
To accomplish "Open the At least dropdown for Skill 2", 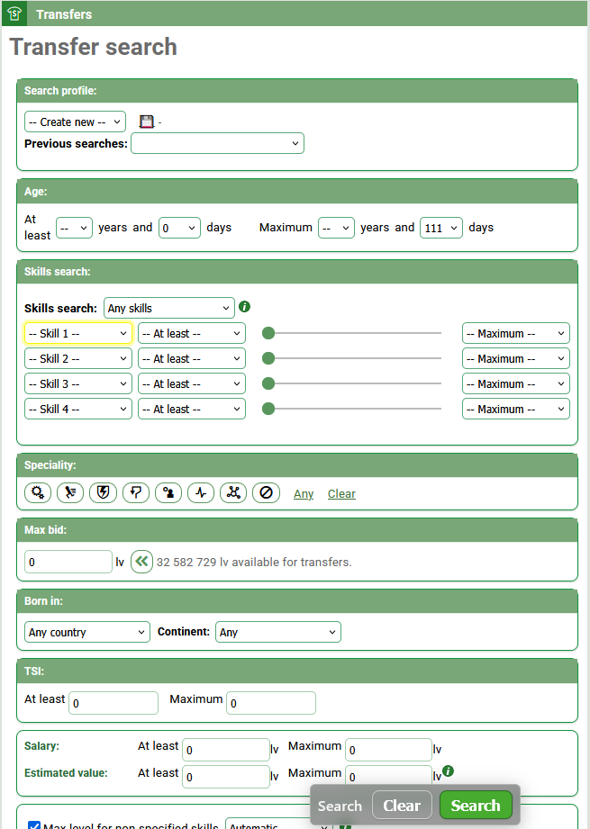I will [192, 358].
